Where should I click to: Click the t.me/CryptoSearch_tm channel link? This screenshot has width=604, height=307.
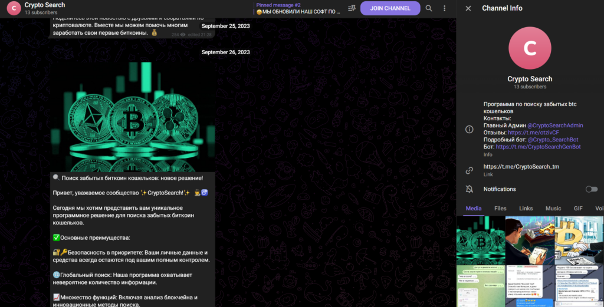[521, 167]
